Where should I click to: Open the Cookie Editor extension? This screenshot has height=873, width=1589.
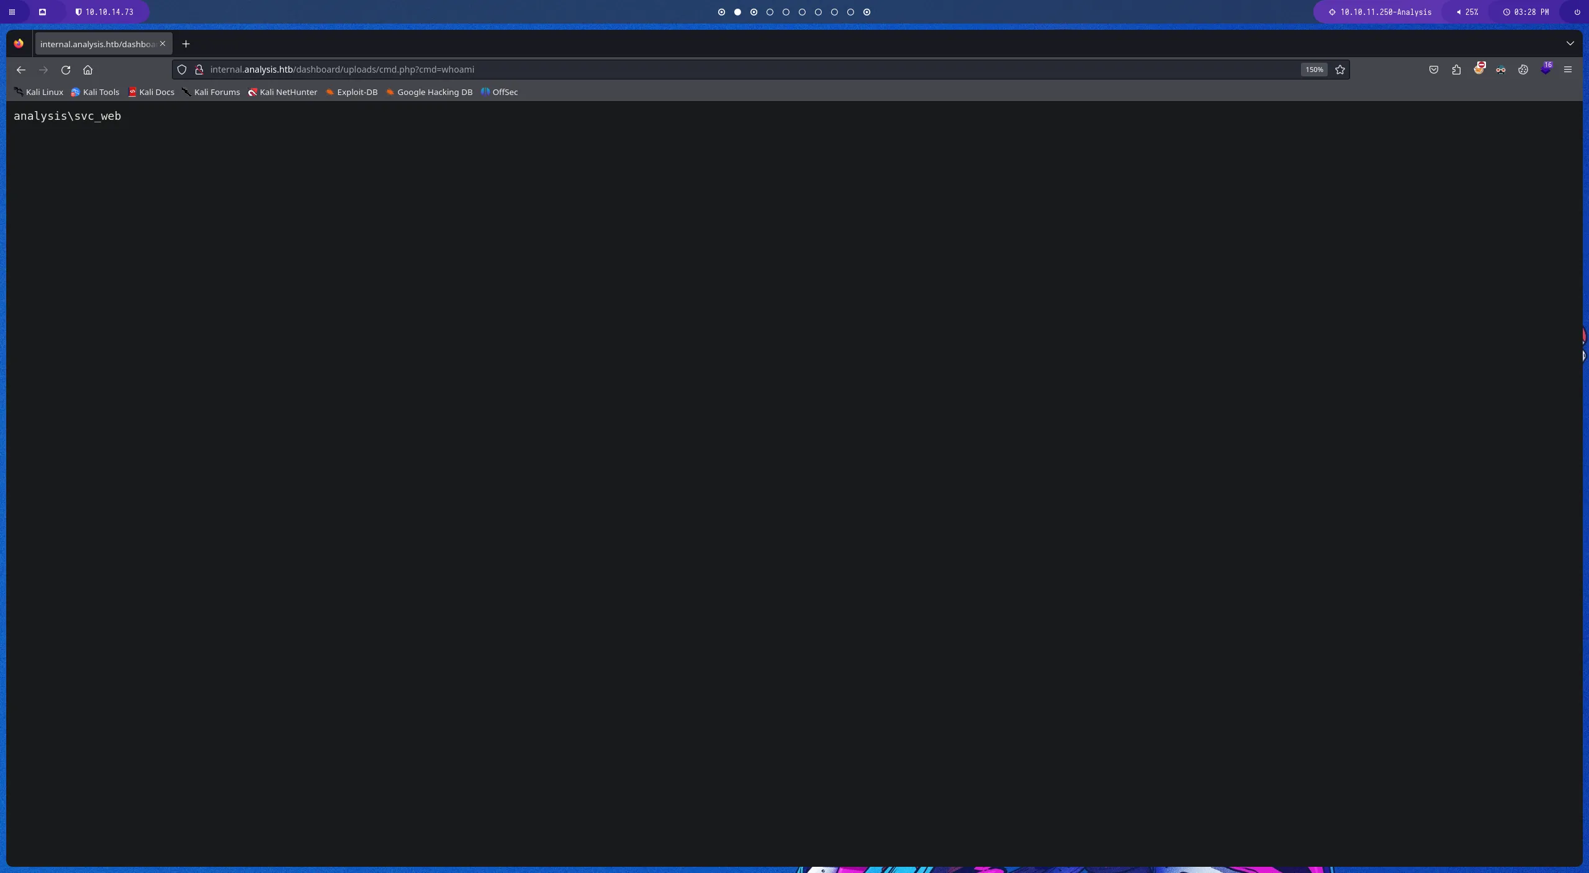pos(1523,70)
